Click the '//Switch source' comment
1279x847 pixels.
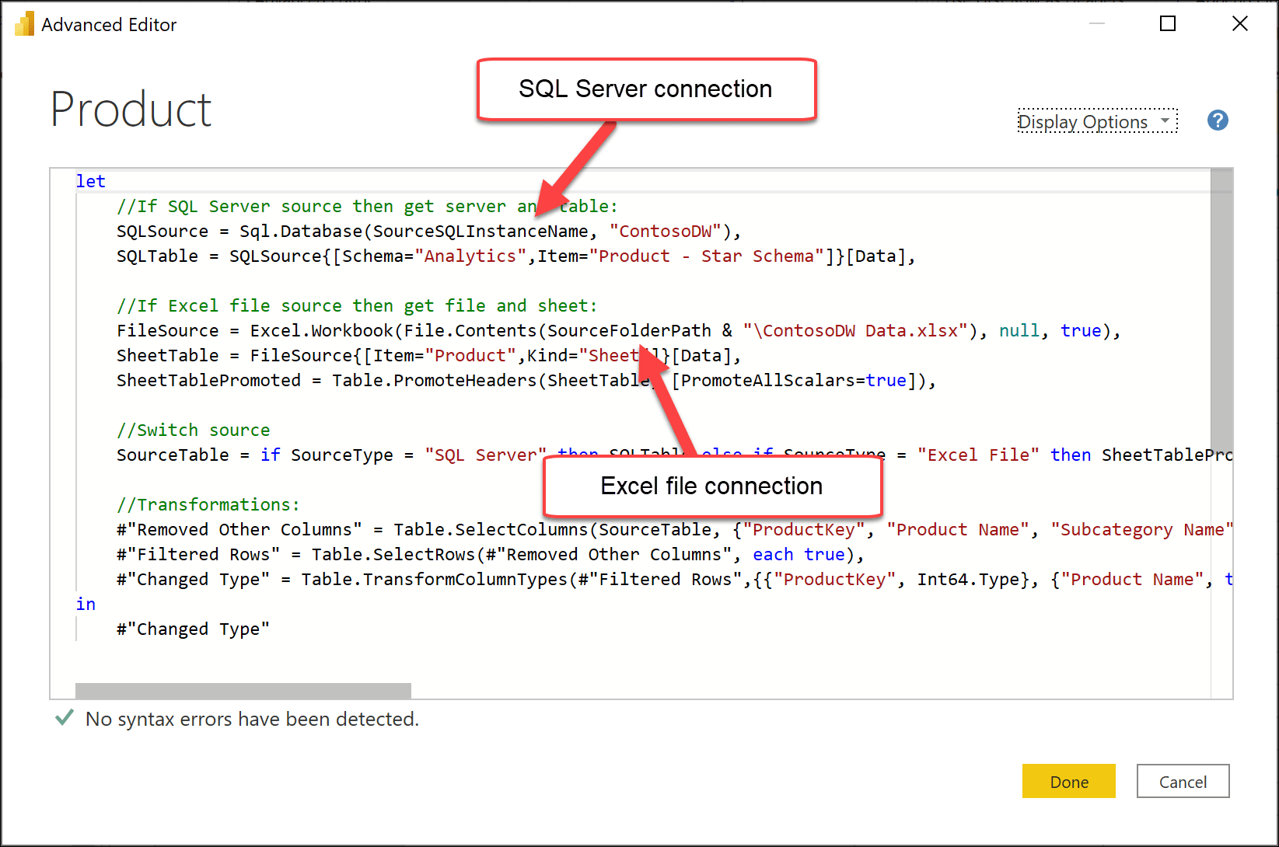[x=194, y=430]
